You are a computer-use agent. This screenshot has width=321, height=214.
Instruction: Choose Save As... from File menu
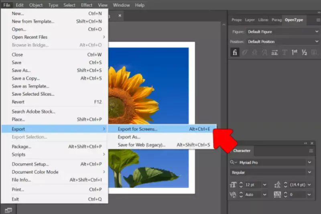[x=55, y=70]
